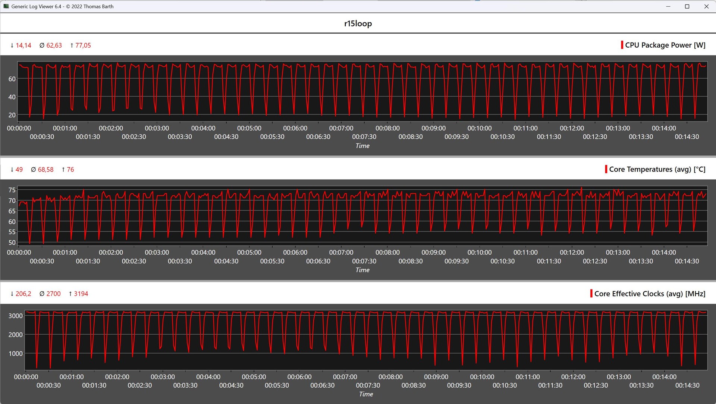Click maximum clock value 3194
Screen dimensions: 716x404
(81, 294)
